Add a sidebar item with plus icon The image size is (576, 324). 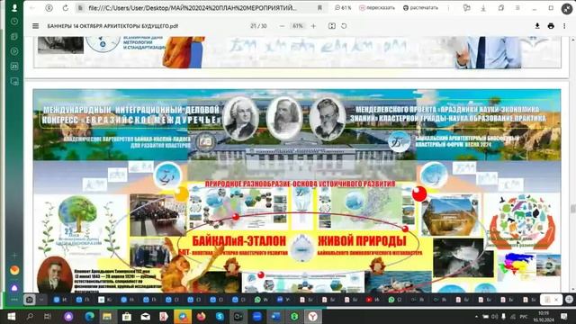pos(14,255)
